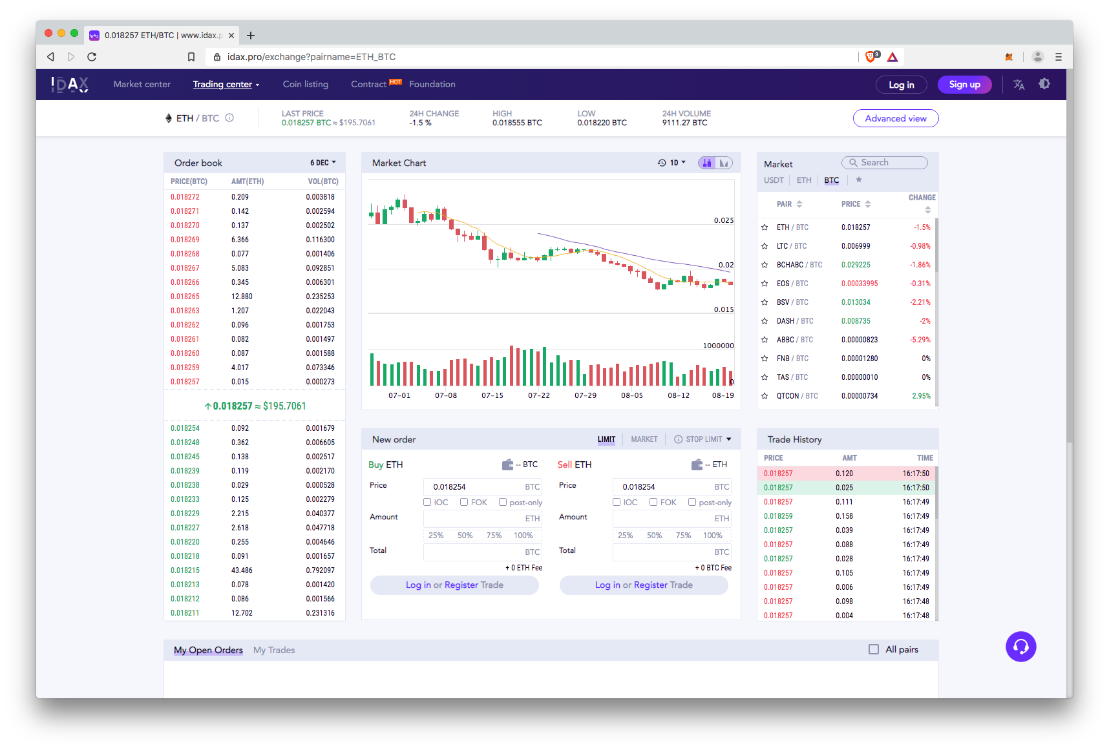The width and height of the screenshot is (1109, 750).
Task: Select the MARKET order tab
Action: pyautogui.click(x=644, y=439)
